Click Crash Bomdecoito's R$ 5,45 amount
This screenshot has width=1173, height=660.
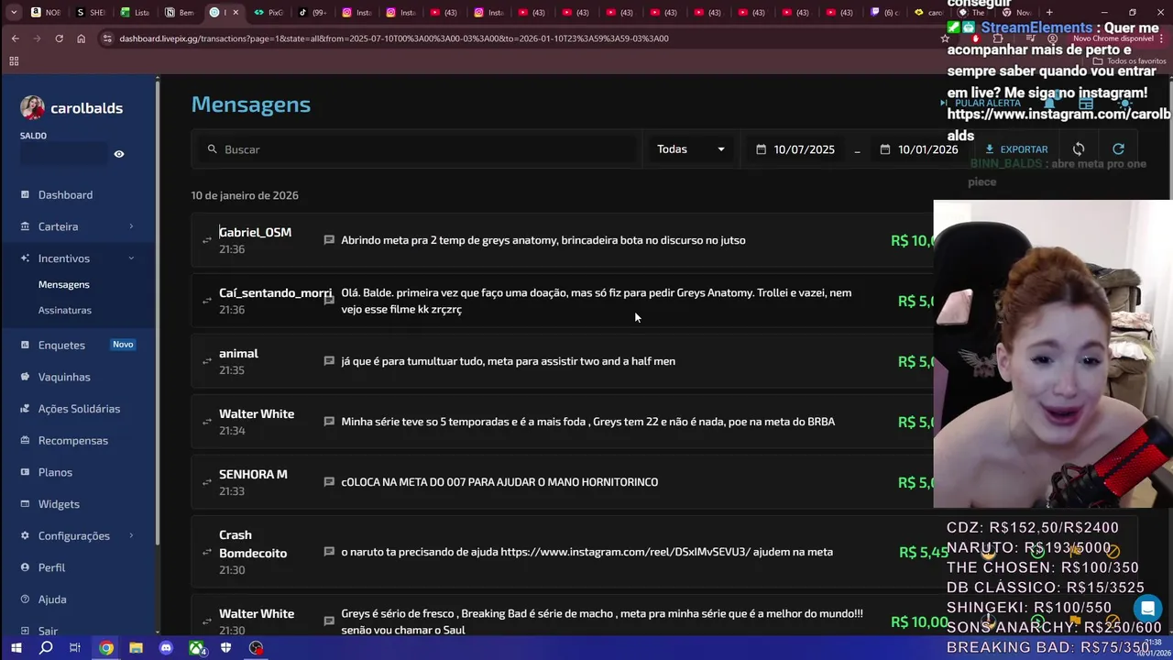tap(924, 553)
